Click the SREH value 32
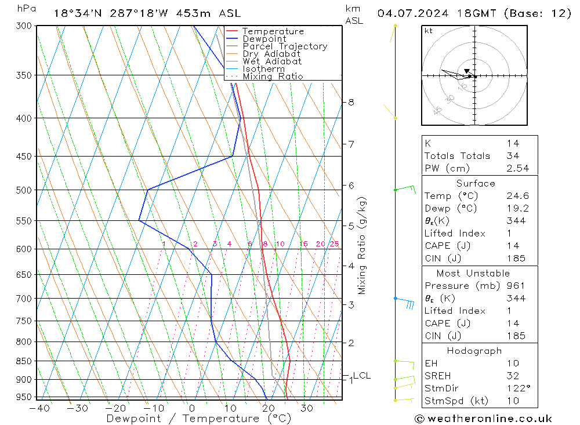This screenshot has height=425, width=580. [513, 376]
